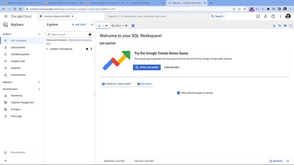Viewport: 294px width, 165px height.
Task: Switch to Google Tag Manager browser tab
Action: [x=145, y=3]
